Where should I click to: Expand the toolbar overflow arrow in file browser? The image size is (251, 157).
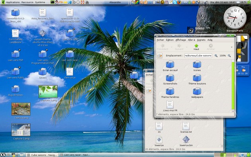(231, 47)
